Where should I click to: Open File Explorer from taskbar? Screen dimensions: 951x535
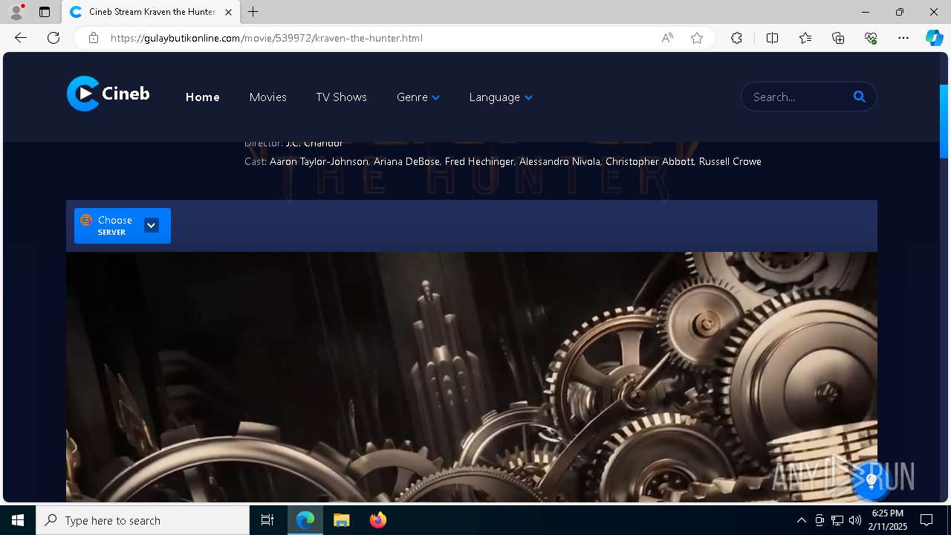pyautogui.click(x=341, y=520)
